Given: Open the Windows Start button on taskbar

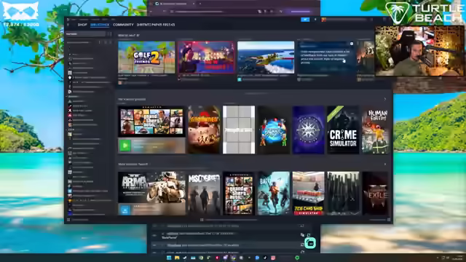Looking at the screenshot, I should [x=169, y=258].
